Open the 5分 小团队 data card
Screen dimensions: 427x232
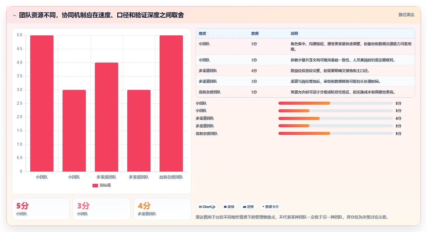41,209
